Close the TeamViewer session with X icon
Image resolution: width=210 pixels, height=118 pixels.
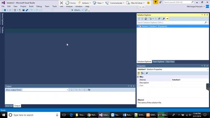[x=61, y=3]
